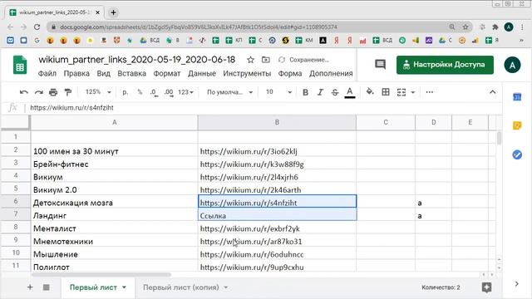Open the Форма menu

pyautogui.click(x=290, y=73)
